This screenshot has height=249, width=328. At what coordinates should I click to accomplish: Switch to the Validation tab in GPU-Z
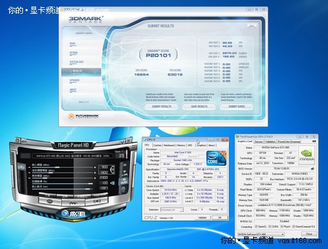pos(270,142)
